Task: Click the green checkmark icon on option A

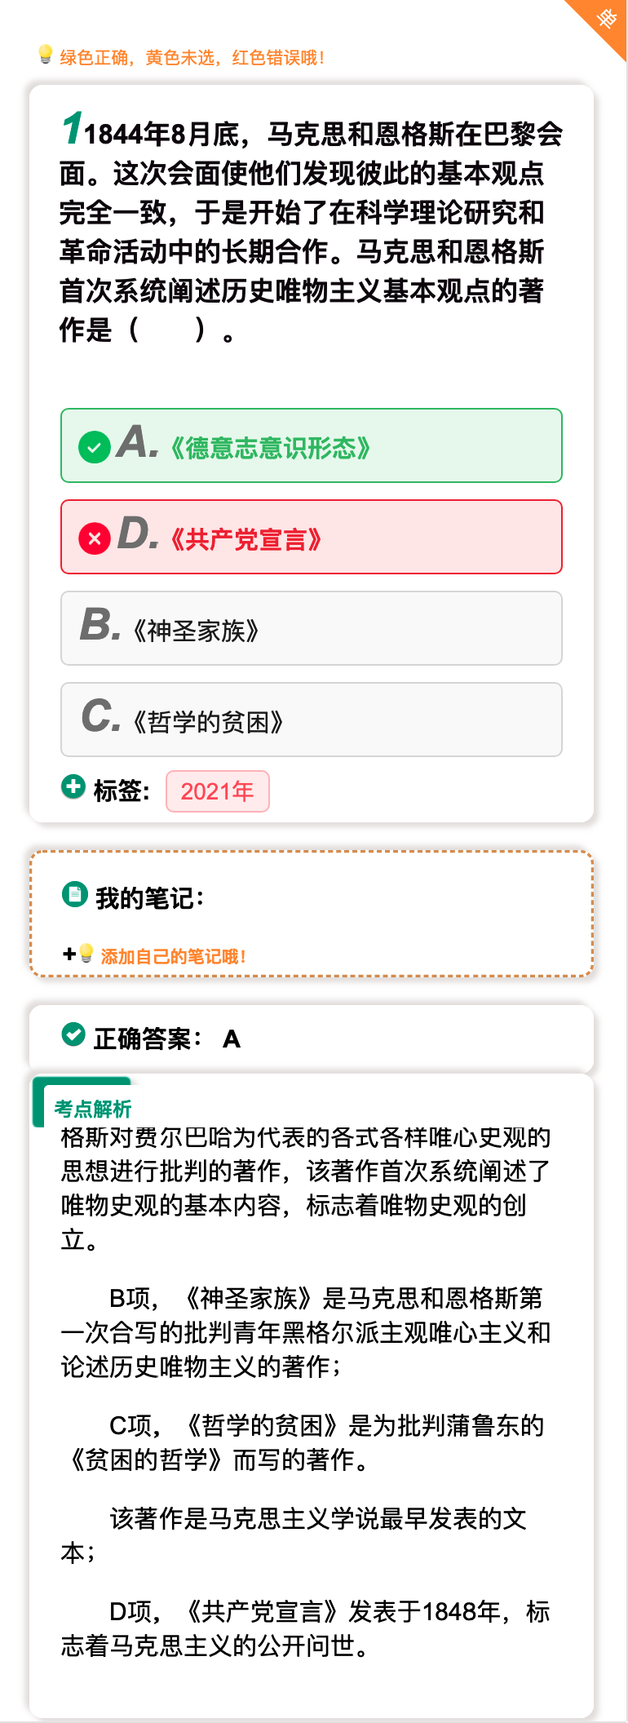Action: click(x=95, y=447)
